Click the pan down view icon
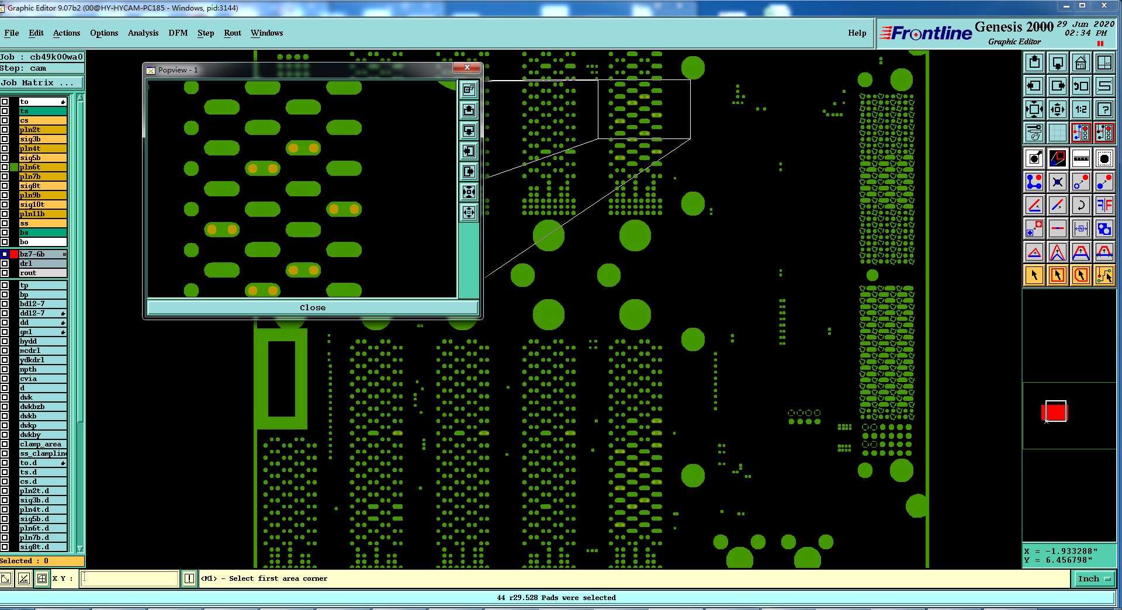This screenshot has height=610, width=1122. click(x=1058, y=63)
